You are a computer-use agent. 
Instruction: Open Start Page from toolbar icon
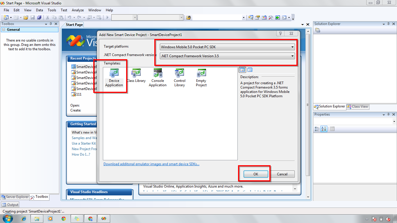[278, 17]
